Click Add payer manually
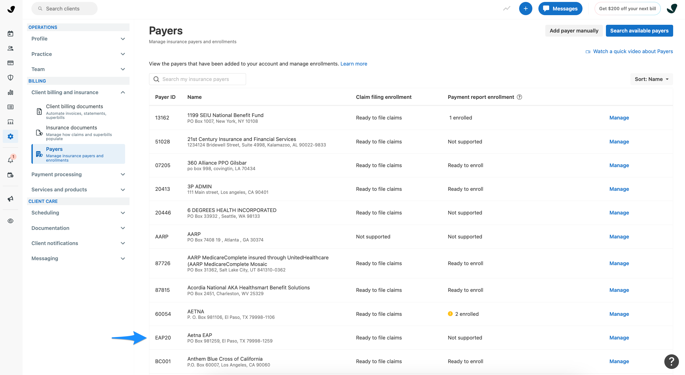This screenshot has width=685, height=375. click(x=574, y=31)
